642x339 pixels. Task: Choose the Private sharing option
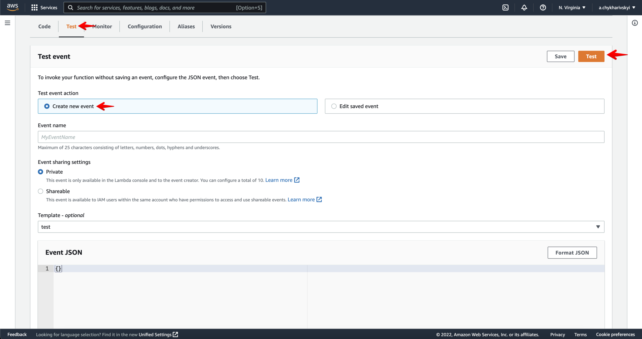41,172
